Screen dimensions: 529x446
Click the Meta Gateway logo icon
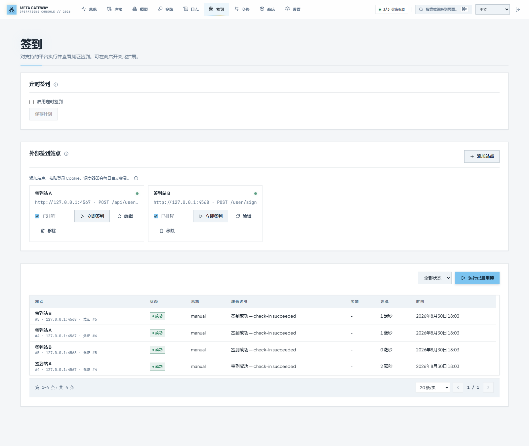point(12,10)
